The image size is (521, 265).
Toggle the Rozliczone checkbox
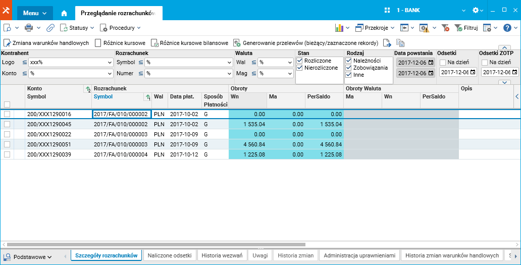pos(300,61)
